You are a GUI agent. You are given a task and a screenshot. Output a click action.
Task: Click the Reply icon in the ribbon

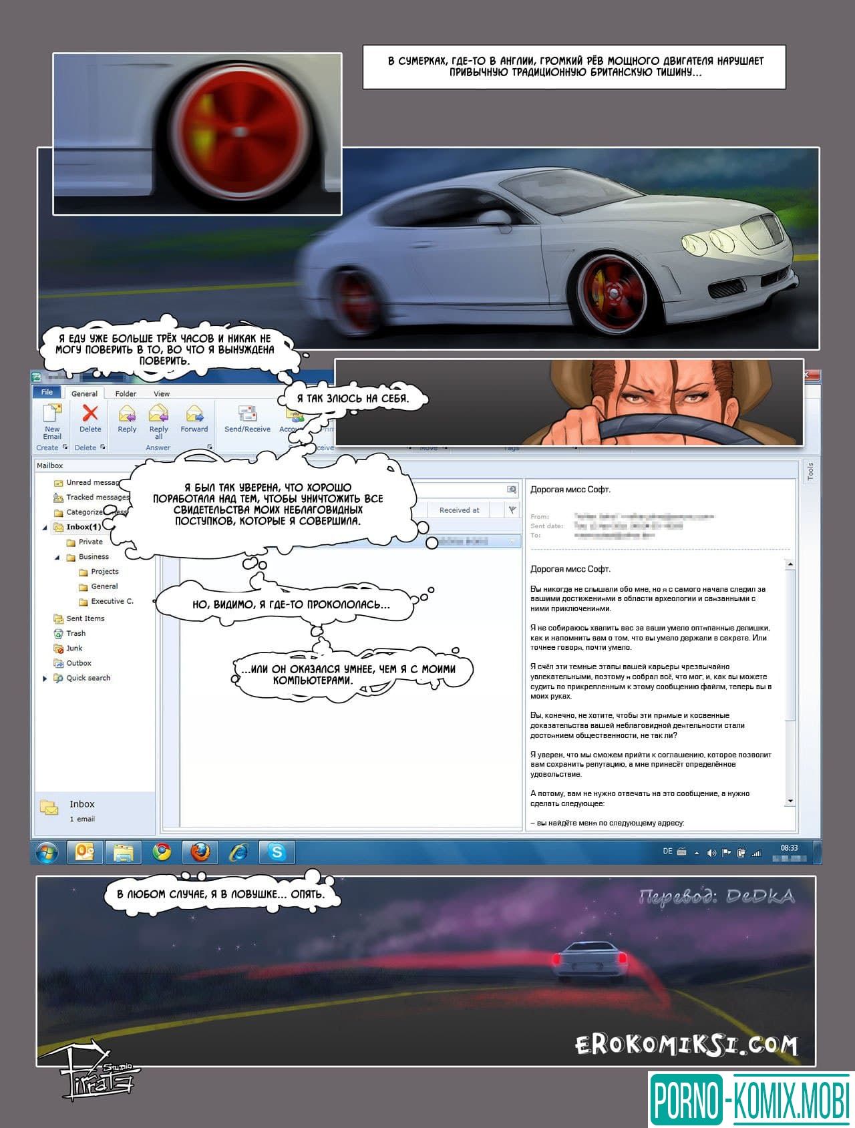127,415
